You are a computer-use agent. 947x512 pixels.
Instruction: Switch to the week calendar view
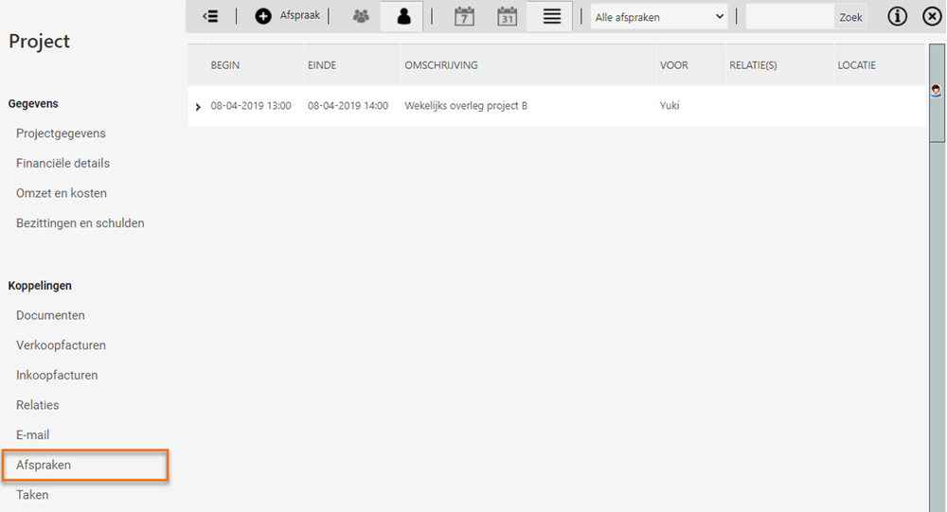point(464,16)
